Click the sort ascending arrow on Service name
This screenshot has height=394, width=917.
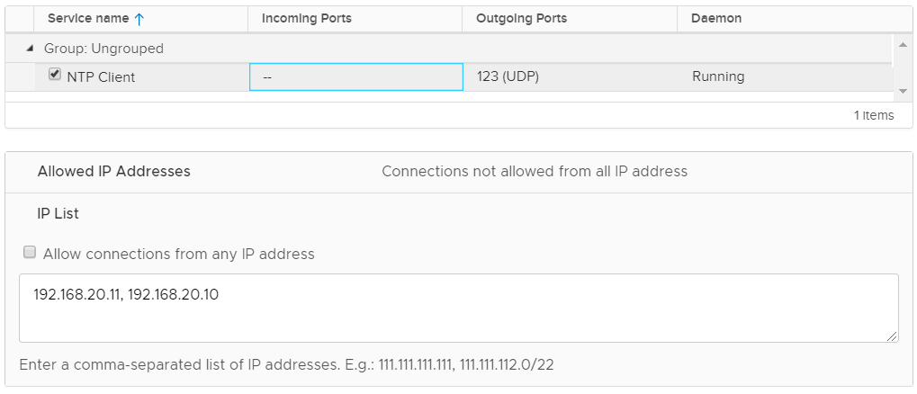(139, 18)
